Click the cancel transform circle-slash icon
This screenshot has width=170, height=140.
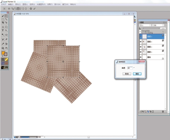[x=31, y=9]
